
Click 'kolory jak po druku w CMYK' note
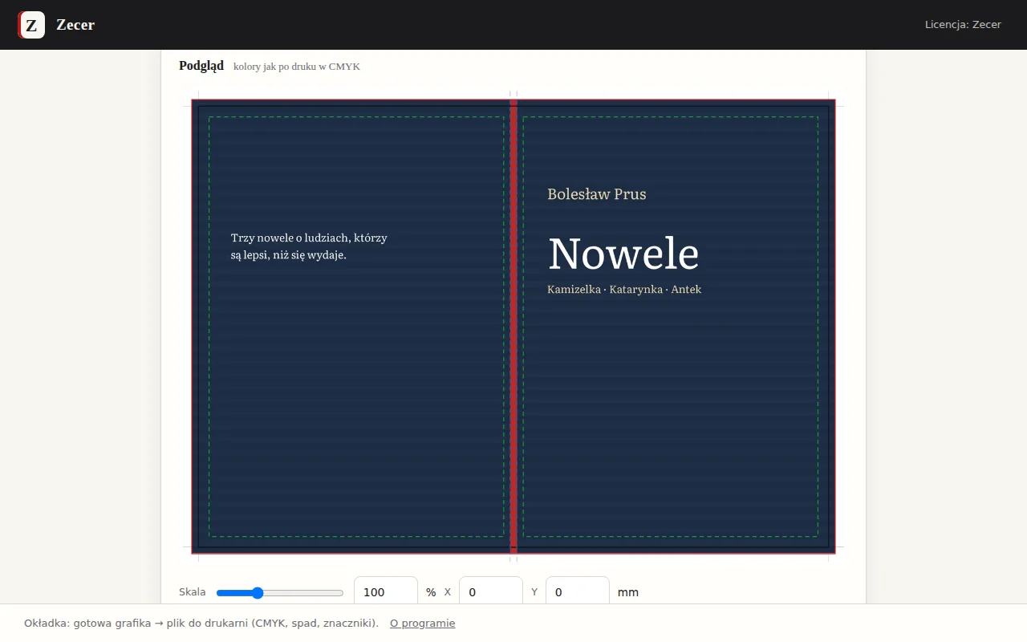coord(297,67)
